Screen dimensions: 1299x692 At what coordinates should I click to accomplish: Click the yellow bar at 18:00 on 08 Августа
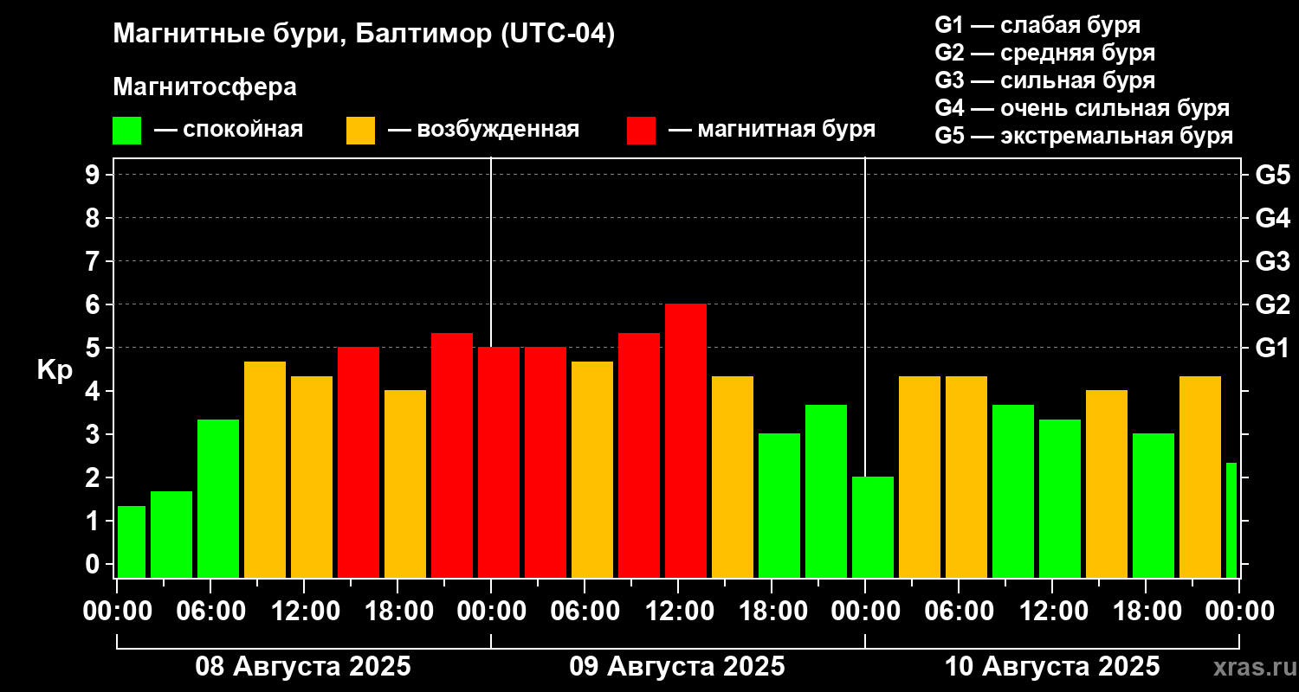pyautogui.click(x=405, y=484)
